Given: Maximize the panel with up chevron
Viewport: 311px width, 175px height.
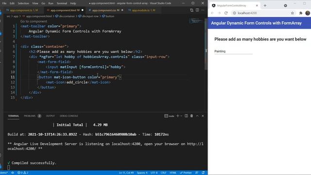Looking at the screenshot, I should [197, 116].
